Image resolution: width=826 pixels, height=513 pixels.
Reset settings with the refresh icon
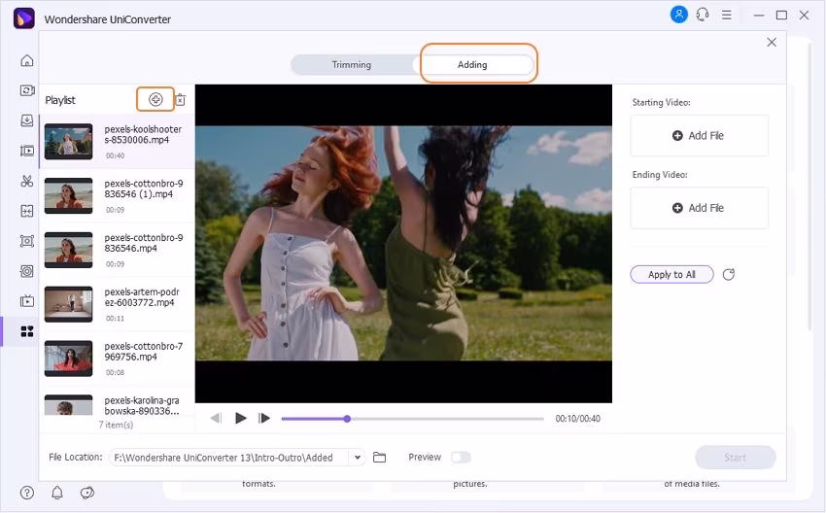(729, 274)
